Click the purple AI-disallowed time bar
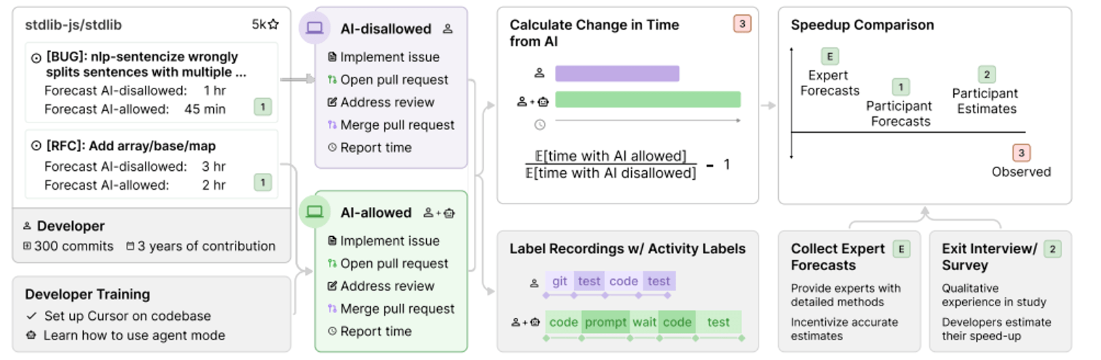Image resolution: width=1101 pixels, height=360 pixels. [x=617, y=73]
